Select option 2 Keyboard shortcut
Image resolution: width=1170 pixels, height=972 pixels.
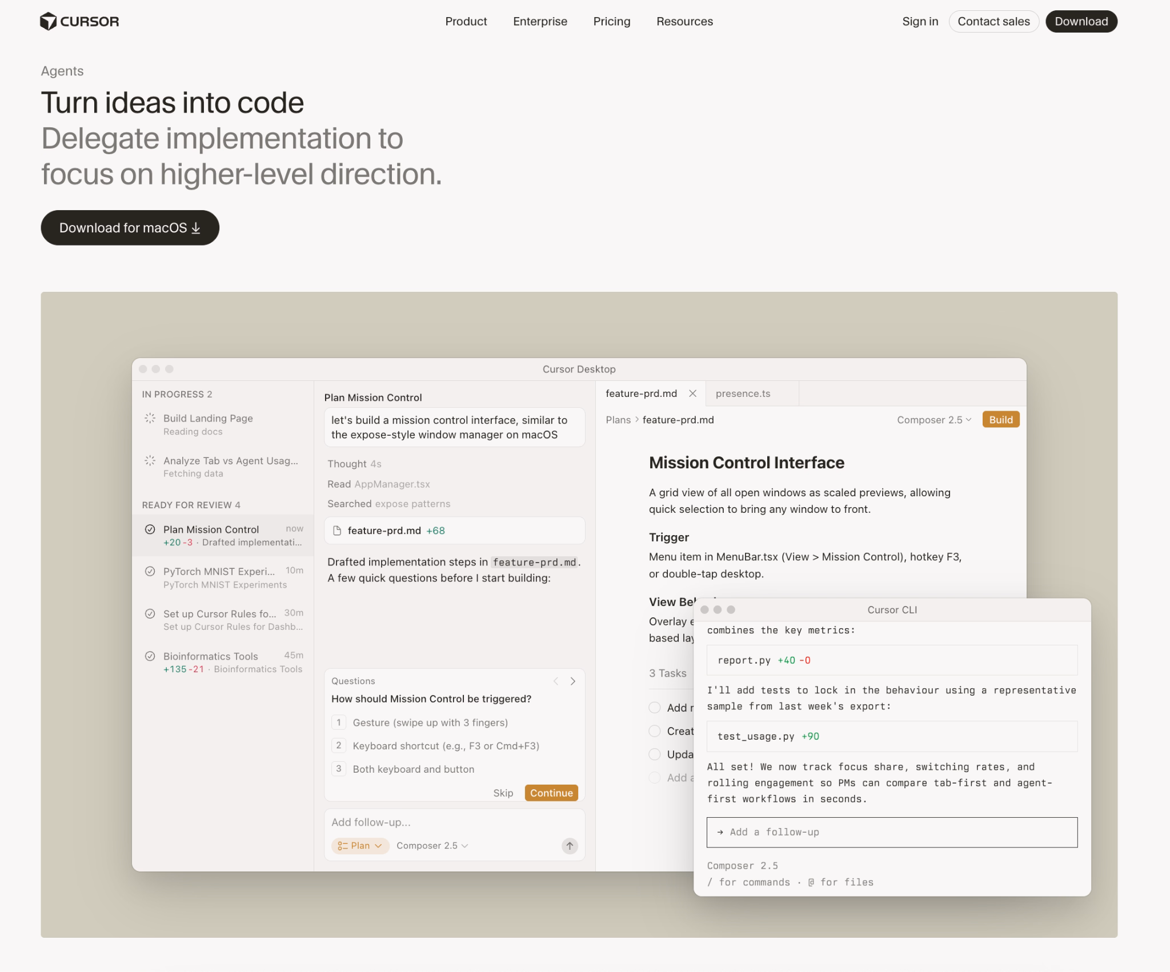coord(454,746)
